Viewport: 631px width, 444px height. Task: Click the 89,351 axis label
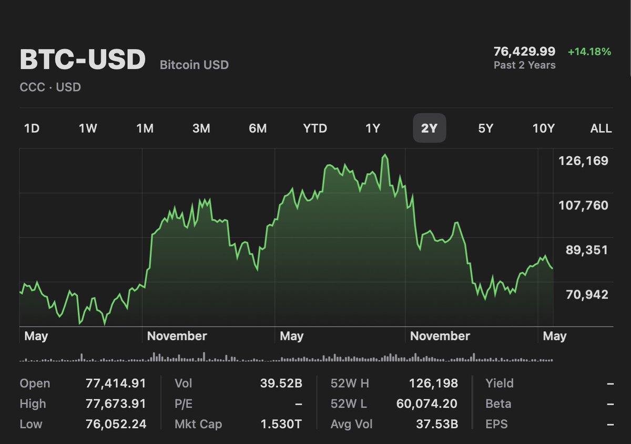point(587,250)
